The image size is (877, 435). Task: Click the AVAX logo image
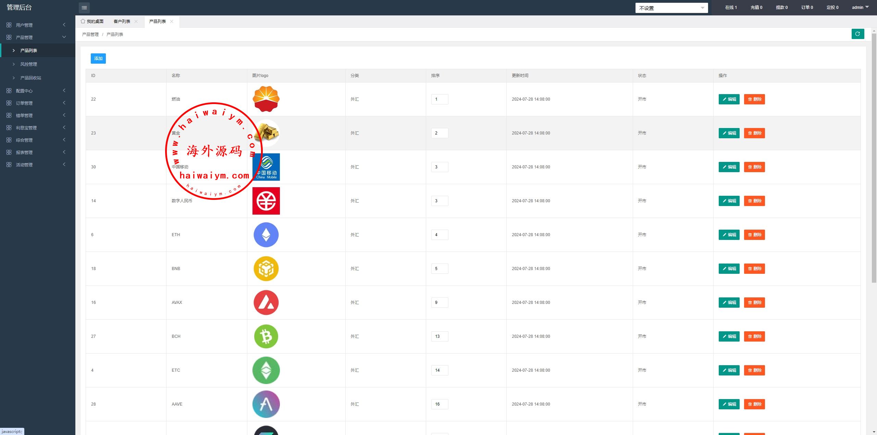[x=266, y=303]
